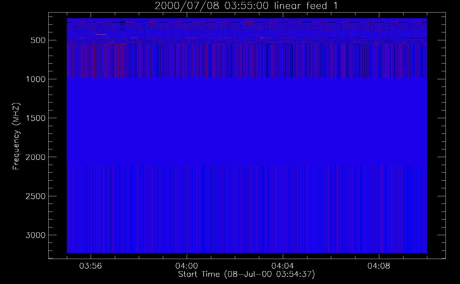Click the 'Frequency (MHZ)' axis label

coord(16,136)
